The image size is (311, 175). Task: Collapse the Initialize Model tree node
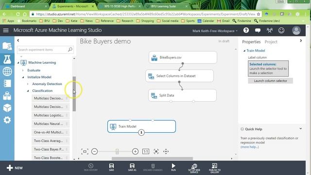point(23,77)
